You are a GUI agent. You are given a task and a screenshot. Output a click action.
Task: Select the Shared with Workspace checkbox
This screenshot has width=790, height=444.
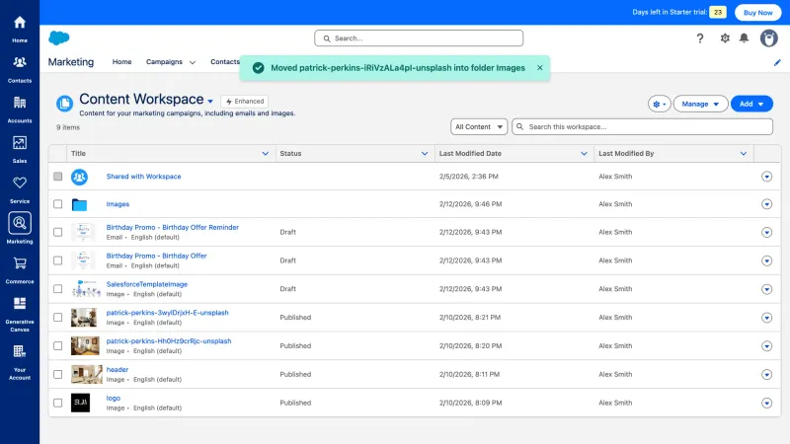click(x=58, y=177)
